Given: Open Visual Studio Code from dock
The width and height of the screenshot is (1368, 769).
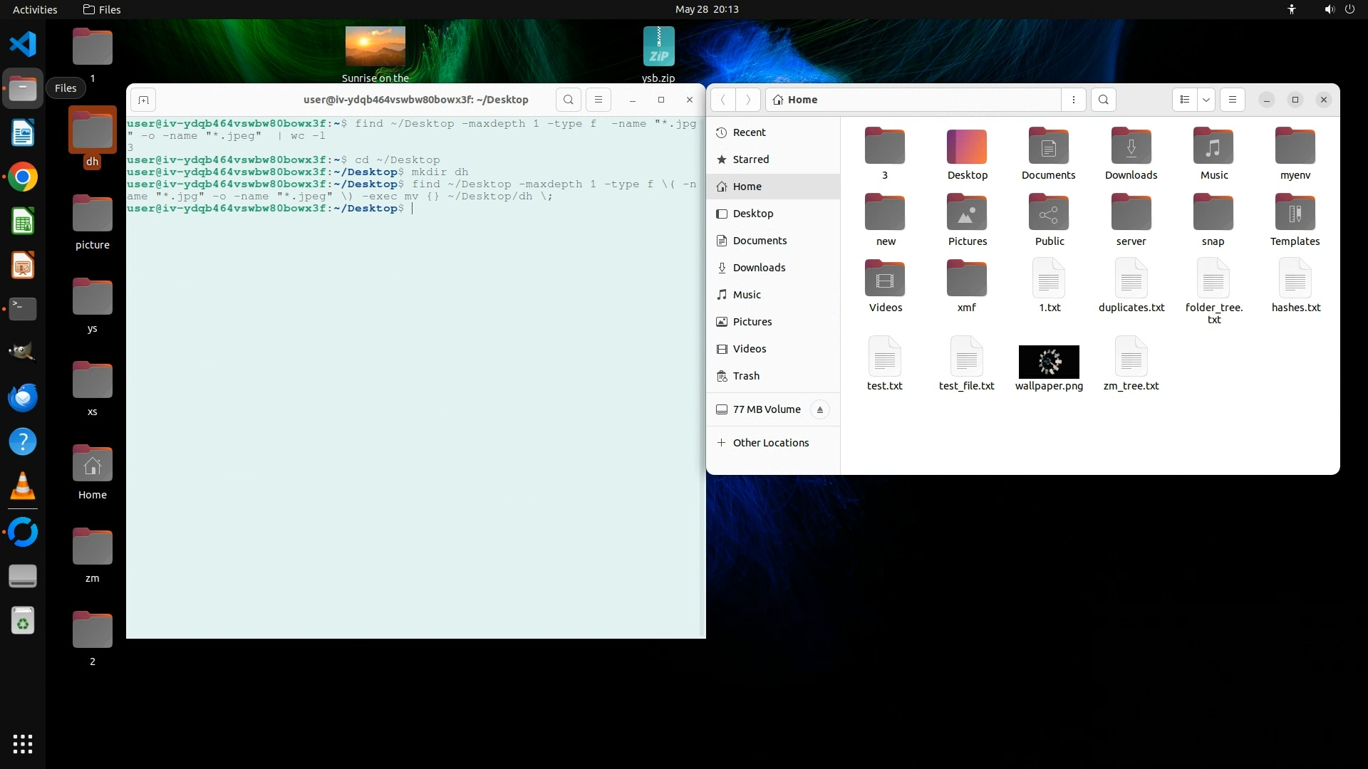Looking at the screenshot, I should (x=23, y=44).
